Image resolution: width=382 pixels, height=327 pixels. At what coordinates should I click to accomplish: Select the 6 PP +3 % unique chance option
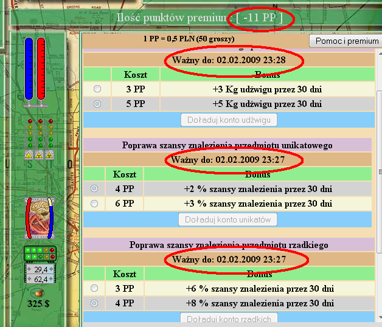pos(94,204)
